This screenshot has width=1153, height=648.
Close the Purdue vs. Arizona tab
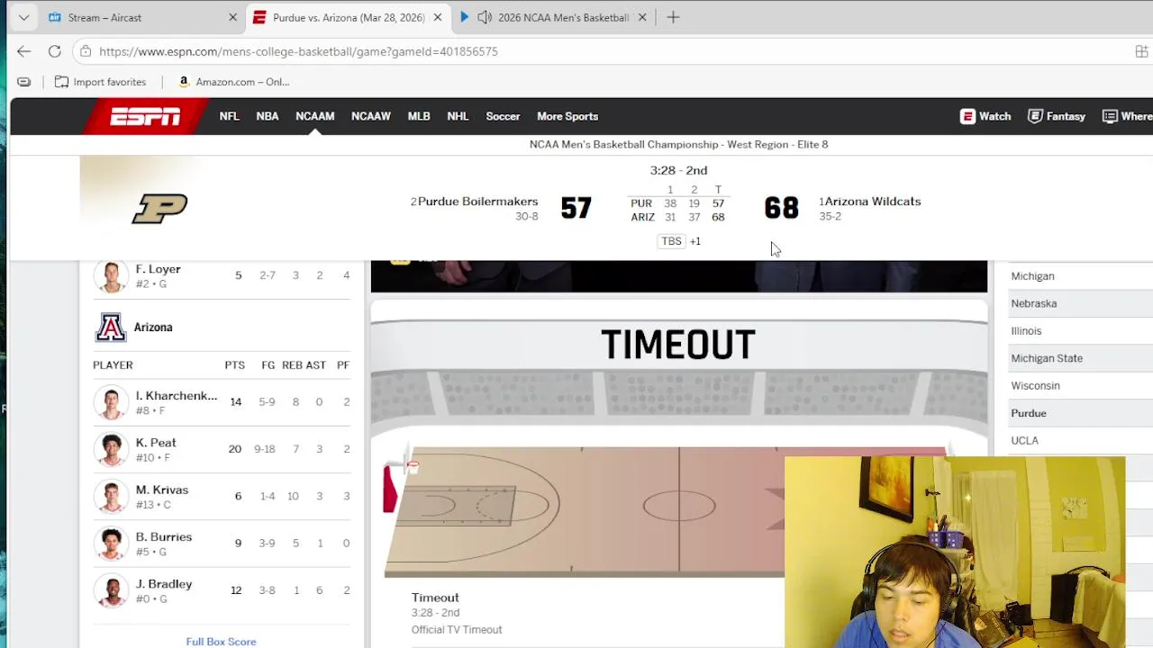[x=437, y=17]
